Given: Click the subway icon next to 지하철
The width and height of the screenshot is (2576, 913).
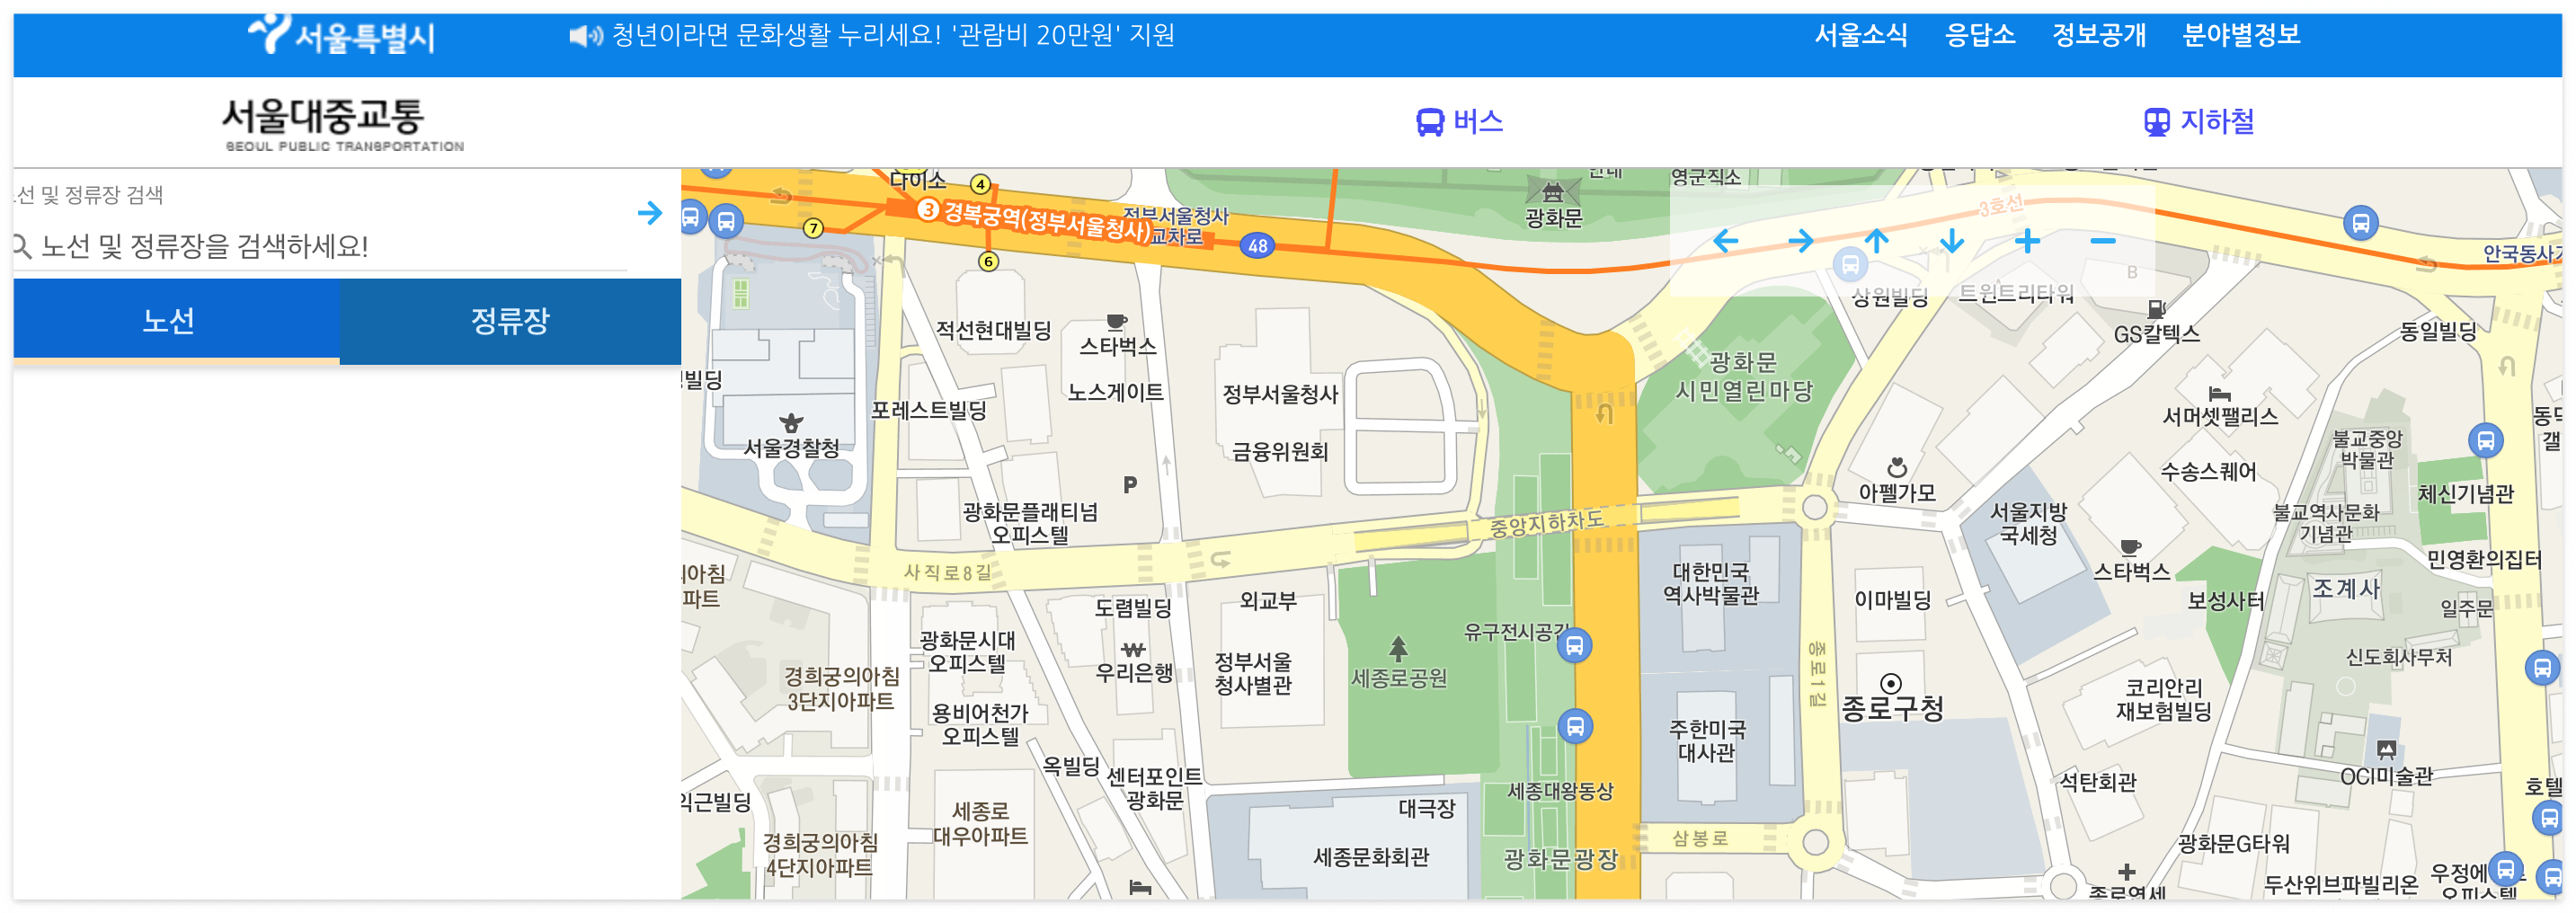Looking at the screenshot, I should [x=2157, y=121].
